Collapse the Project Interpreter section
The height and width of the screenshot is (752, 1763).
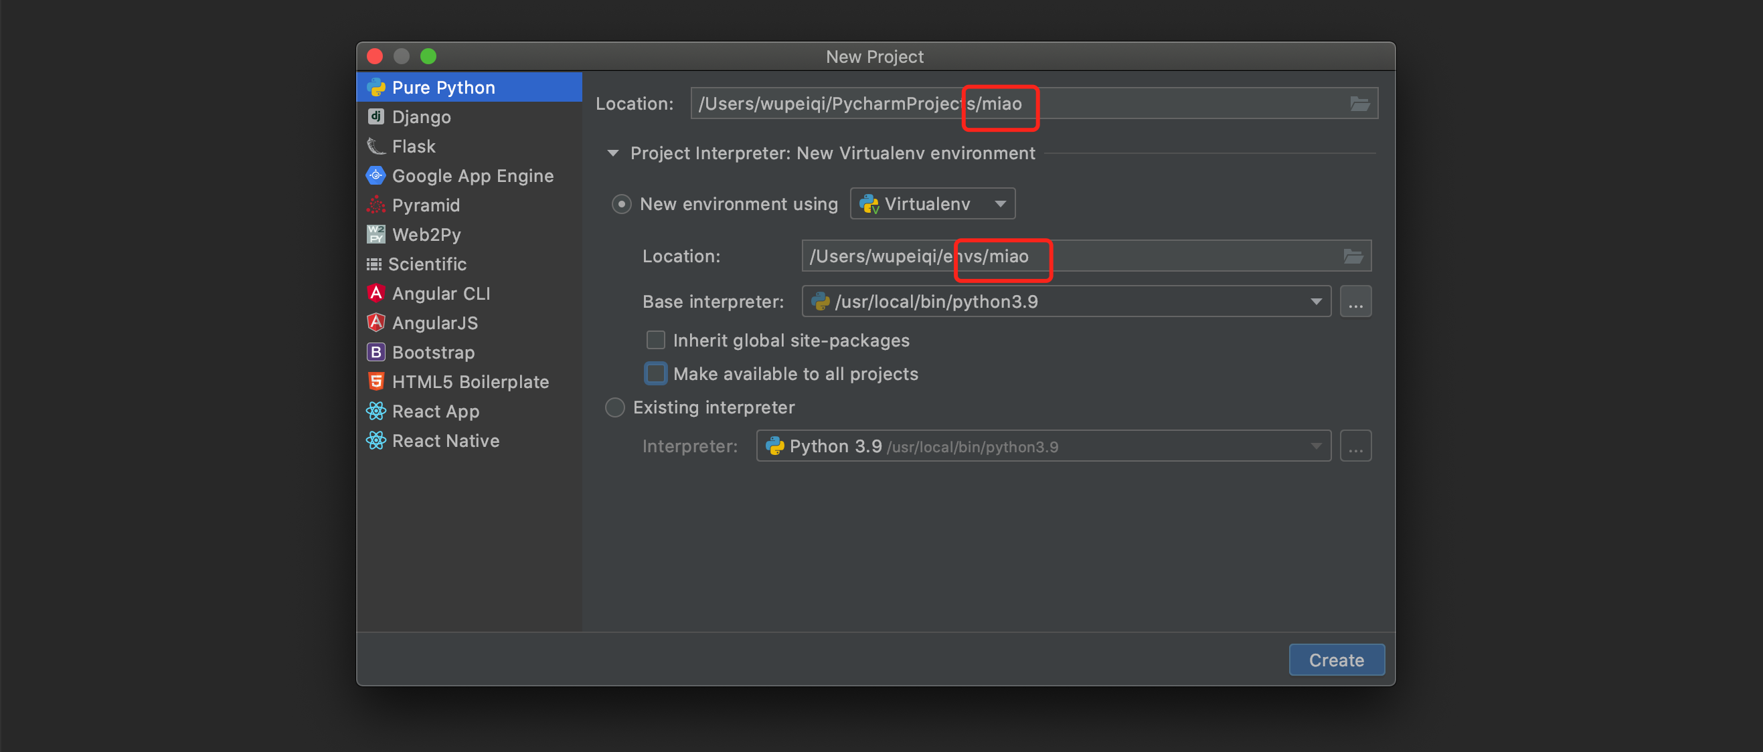tap(613, 153)
